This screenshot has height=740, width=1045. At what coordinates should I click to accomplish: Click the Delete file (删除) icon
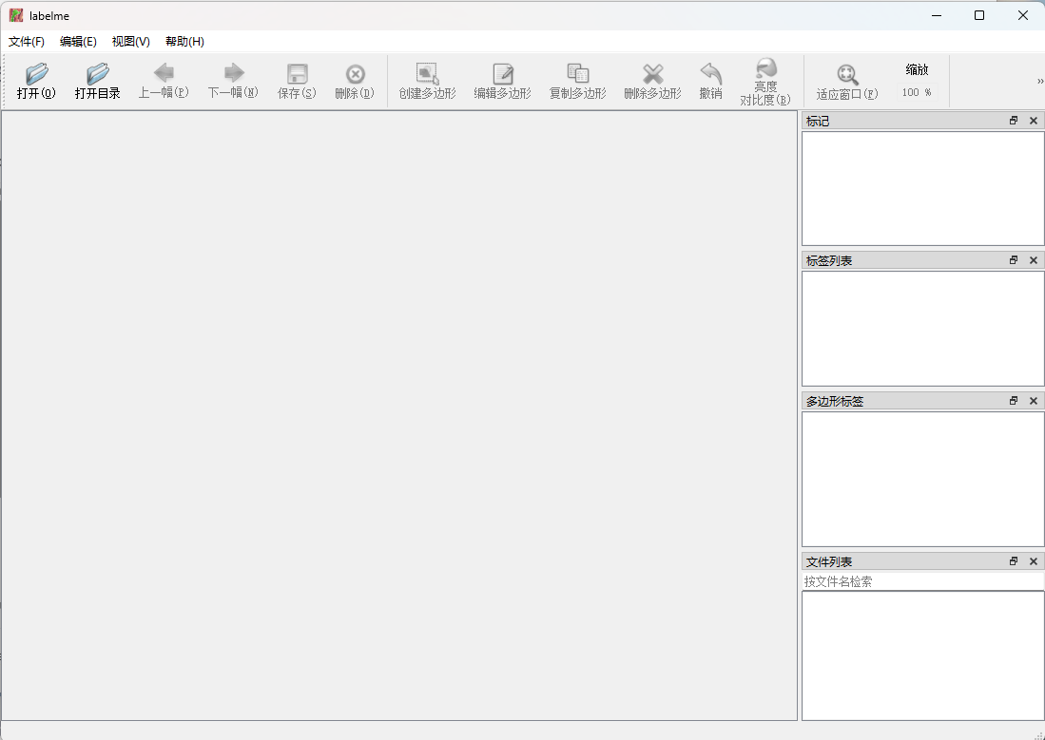click(x=355, y=74)
